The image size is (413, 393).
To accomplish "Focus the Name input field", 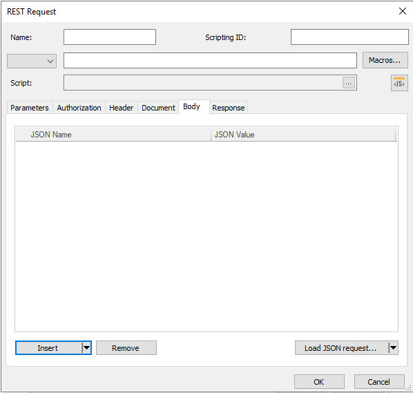I will click(110, 37).
